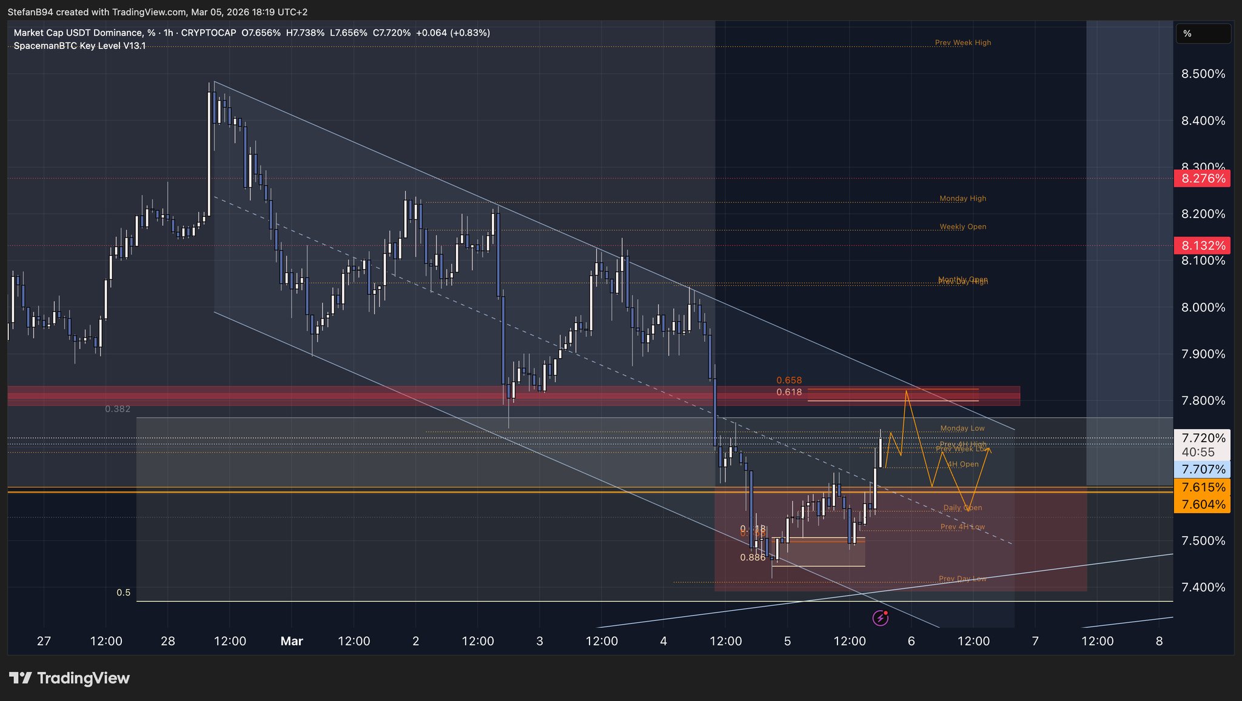Screen dimensions: 1242x701
Task: Click the 0.886 Fibonacci level label
Action: [753, 557]
